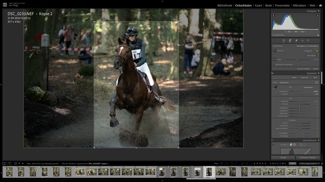Open the Masking tool icon
Image resolution: width=325 pixels, height=182 pixels.
pyautogui.click(x=308, y=40)
